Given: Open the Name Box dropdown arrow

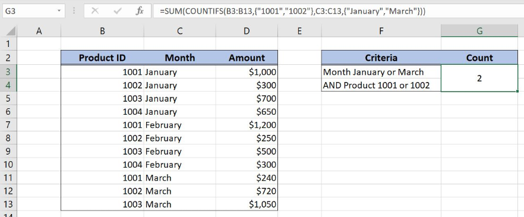Looking at the screenshot, I should coord(59,11).
